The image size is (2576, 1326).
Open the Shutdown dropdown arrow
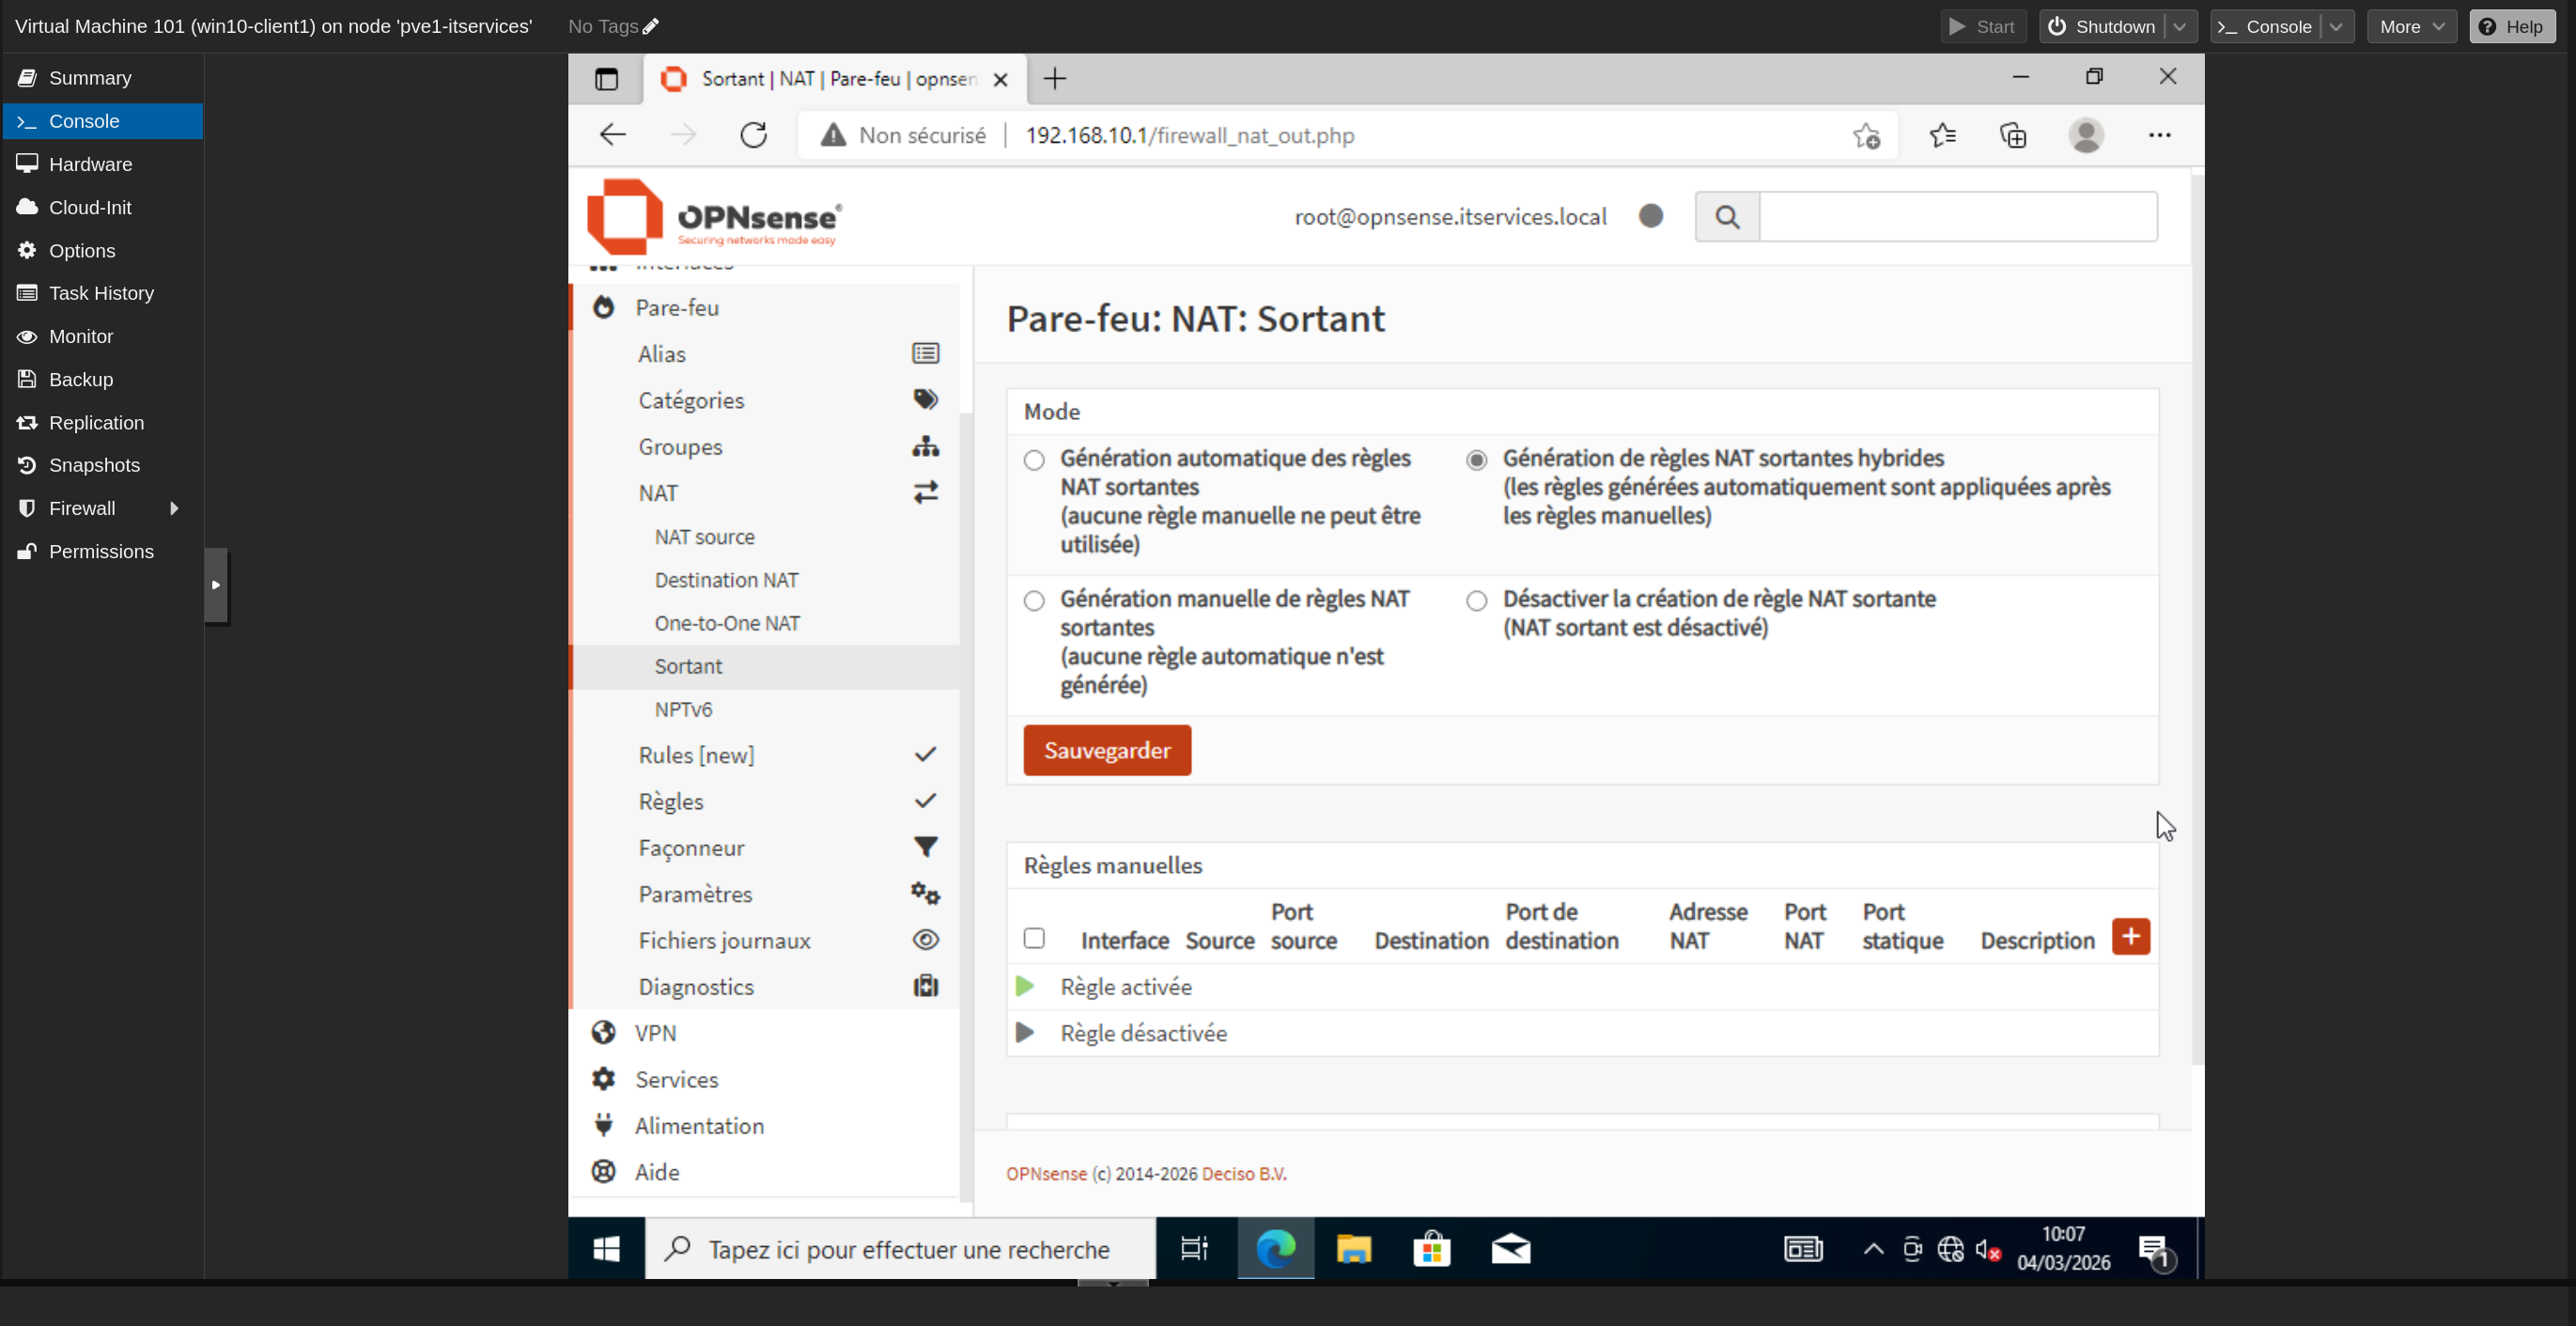point(2180,27)
